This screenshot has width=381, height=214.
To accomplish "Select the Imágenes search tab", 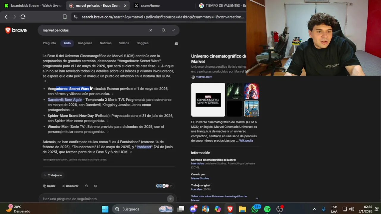I will pos(85,43).
